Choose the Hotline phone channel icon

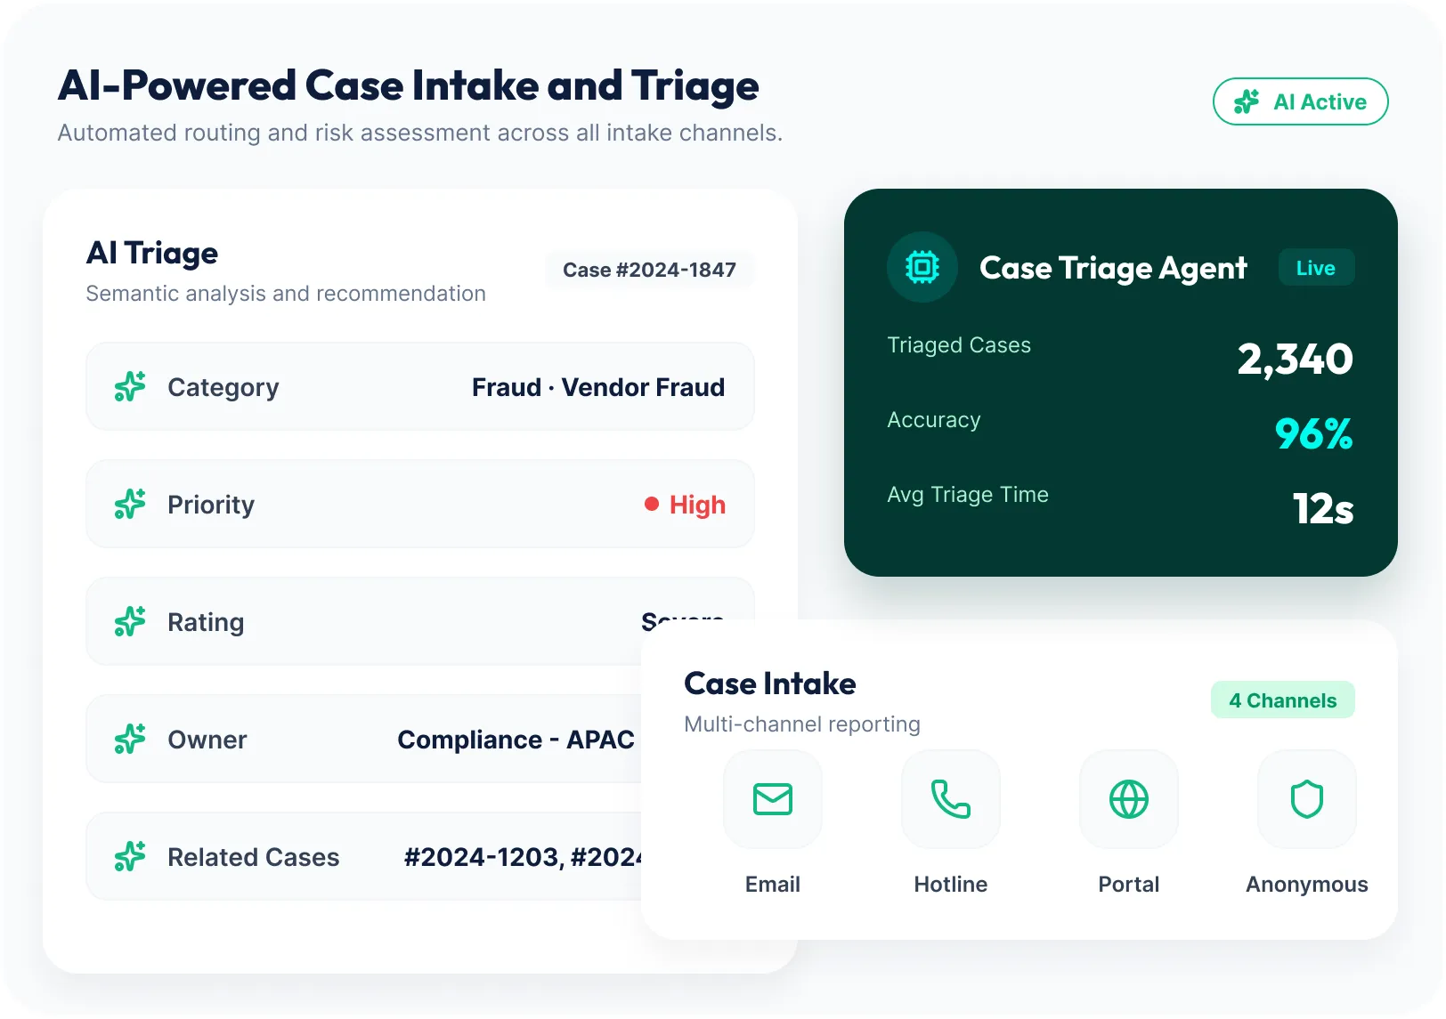click(x=951, y=799)
